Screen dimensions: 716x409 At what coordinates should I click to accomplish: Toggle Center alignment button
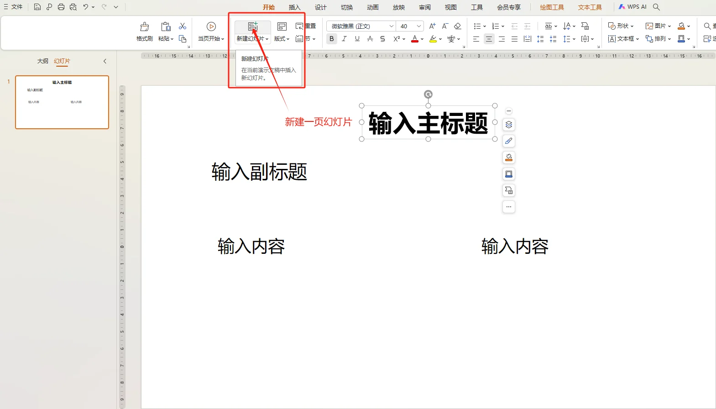[489, 39]
